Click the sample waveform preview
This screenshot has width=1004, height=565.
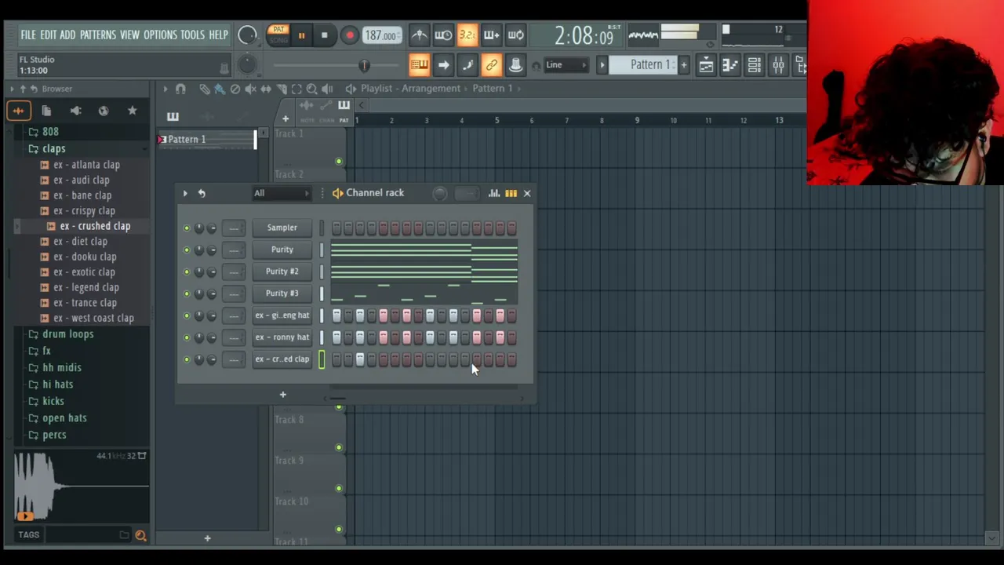pyautogui.click(x=81, y=487)
